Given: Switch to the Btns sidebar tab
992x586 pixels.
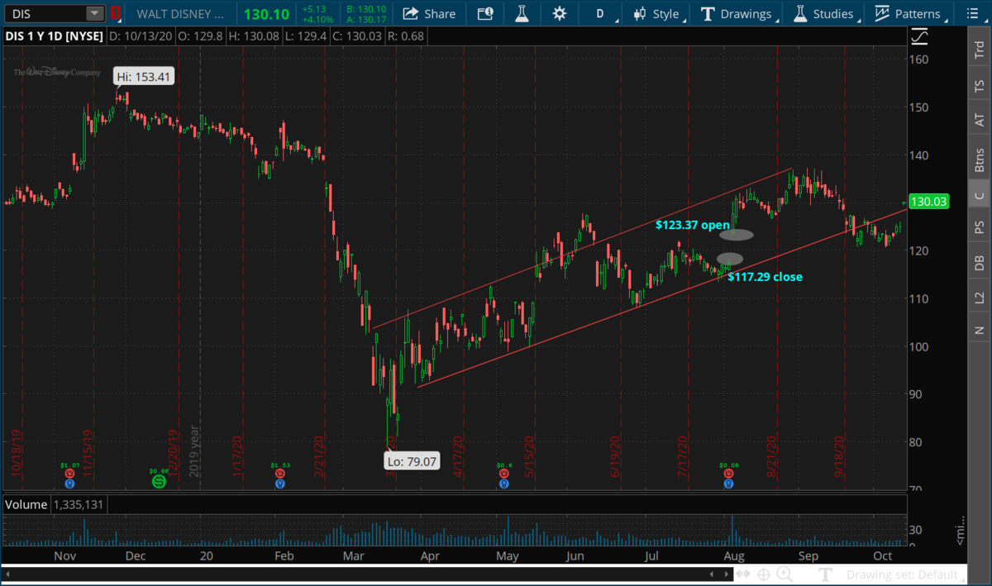Looking at the screenshot, I should pyautogui.click(x=980, y=159).
